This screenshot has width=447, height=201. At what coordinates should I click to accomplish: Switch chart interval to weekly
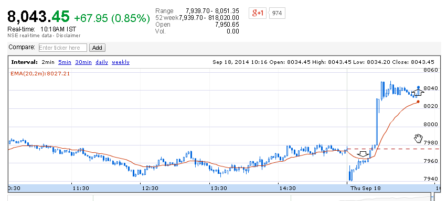[x=121, y=62]
